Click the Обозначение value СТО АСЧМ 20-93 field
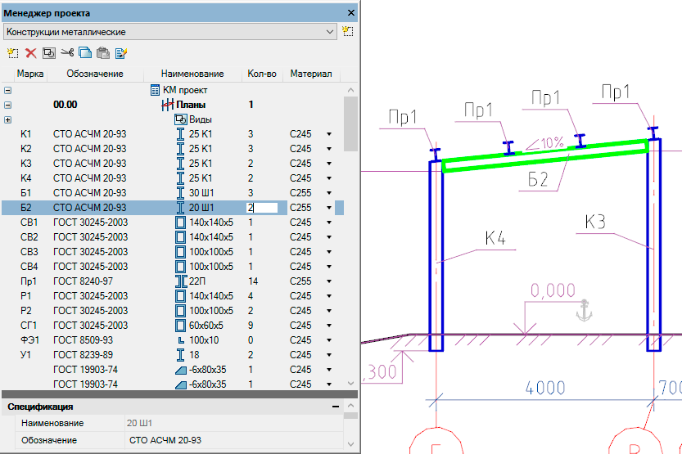The width and height of the screenshot is (682, 454). tap(233, 440)
